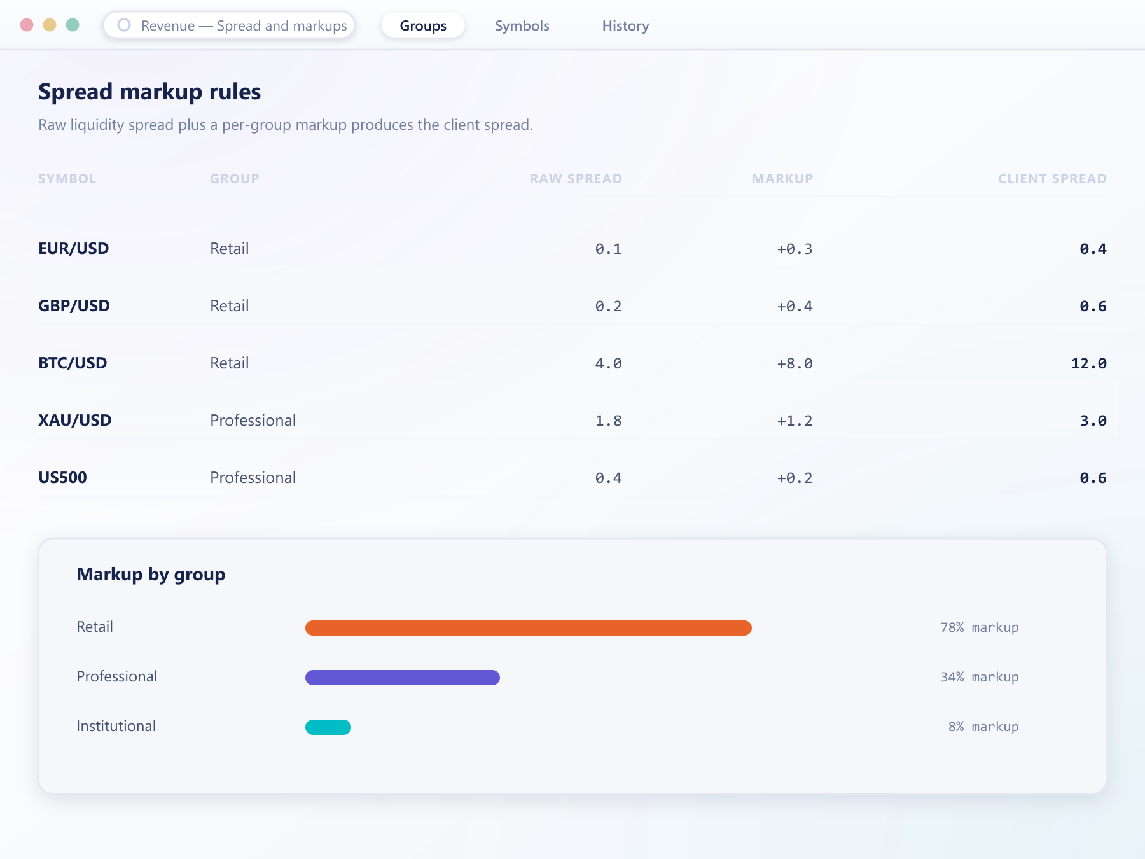Click the Institutional group label
The image size is (1145, 859).
(x=116, y=726)
